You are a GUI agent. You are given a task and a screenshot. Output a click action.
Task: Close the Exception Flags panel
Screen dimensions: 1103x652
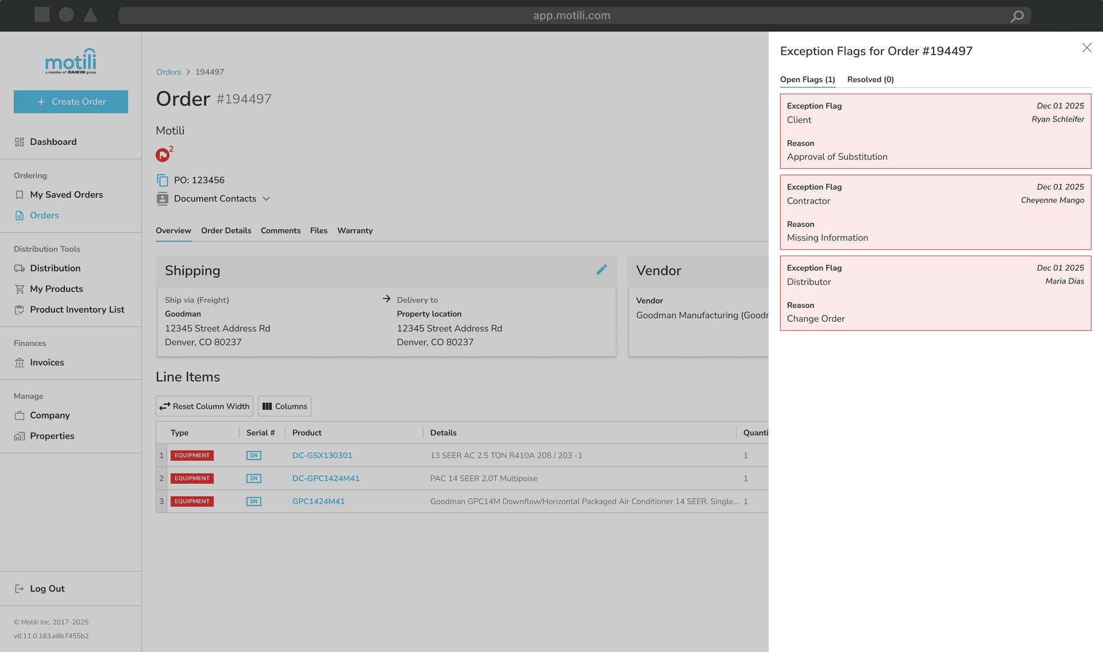tap(1086, 48)
